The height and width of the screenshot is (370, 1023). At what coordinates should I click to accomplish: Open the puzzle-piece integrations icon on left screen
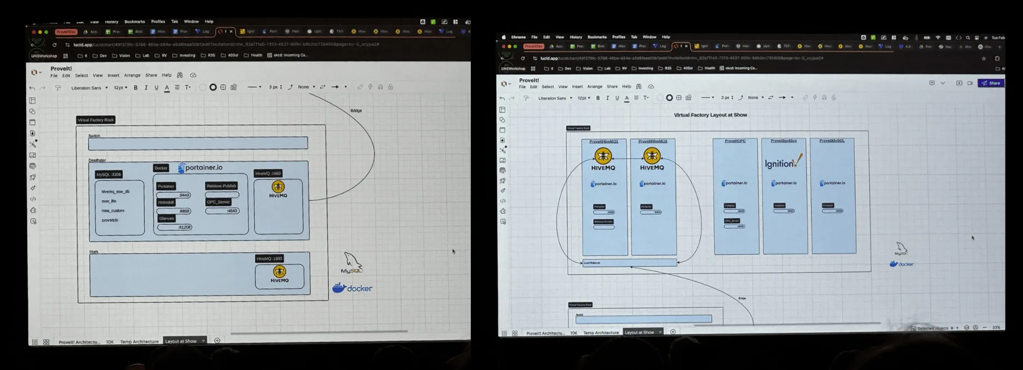point(33,210)
